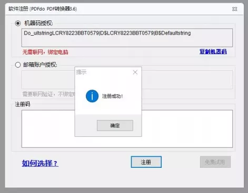Close the 软件注册 window
Screen dimensions: 248x193
(235, 9)
